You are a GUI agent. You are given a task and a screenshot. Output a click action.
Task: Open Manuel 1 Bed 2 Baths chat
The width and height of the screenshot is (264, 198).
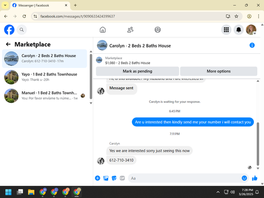(44, 96)
